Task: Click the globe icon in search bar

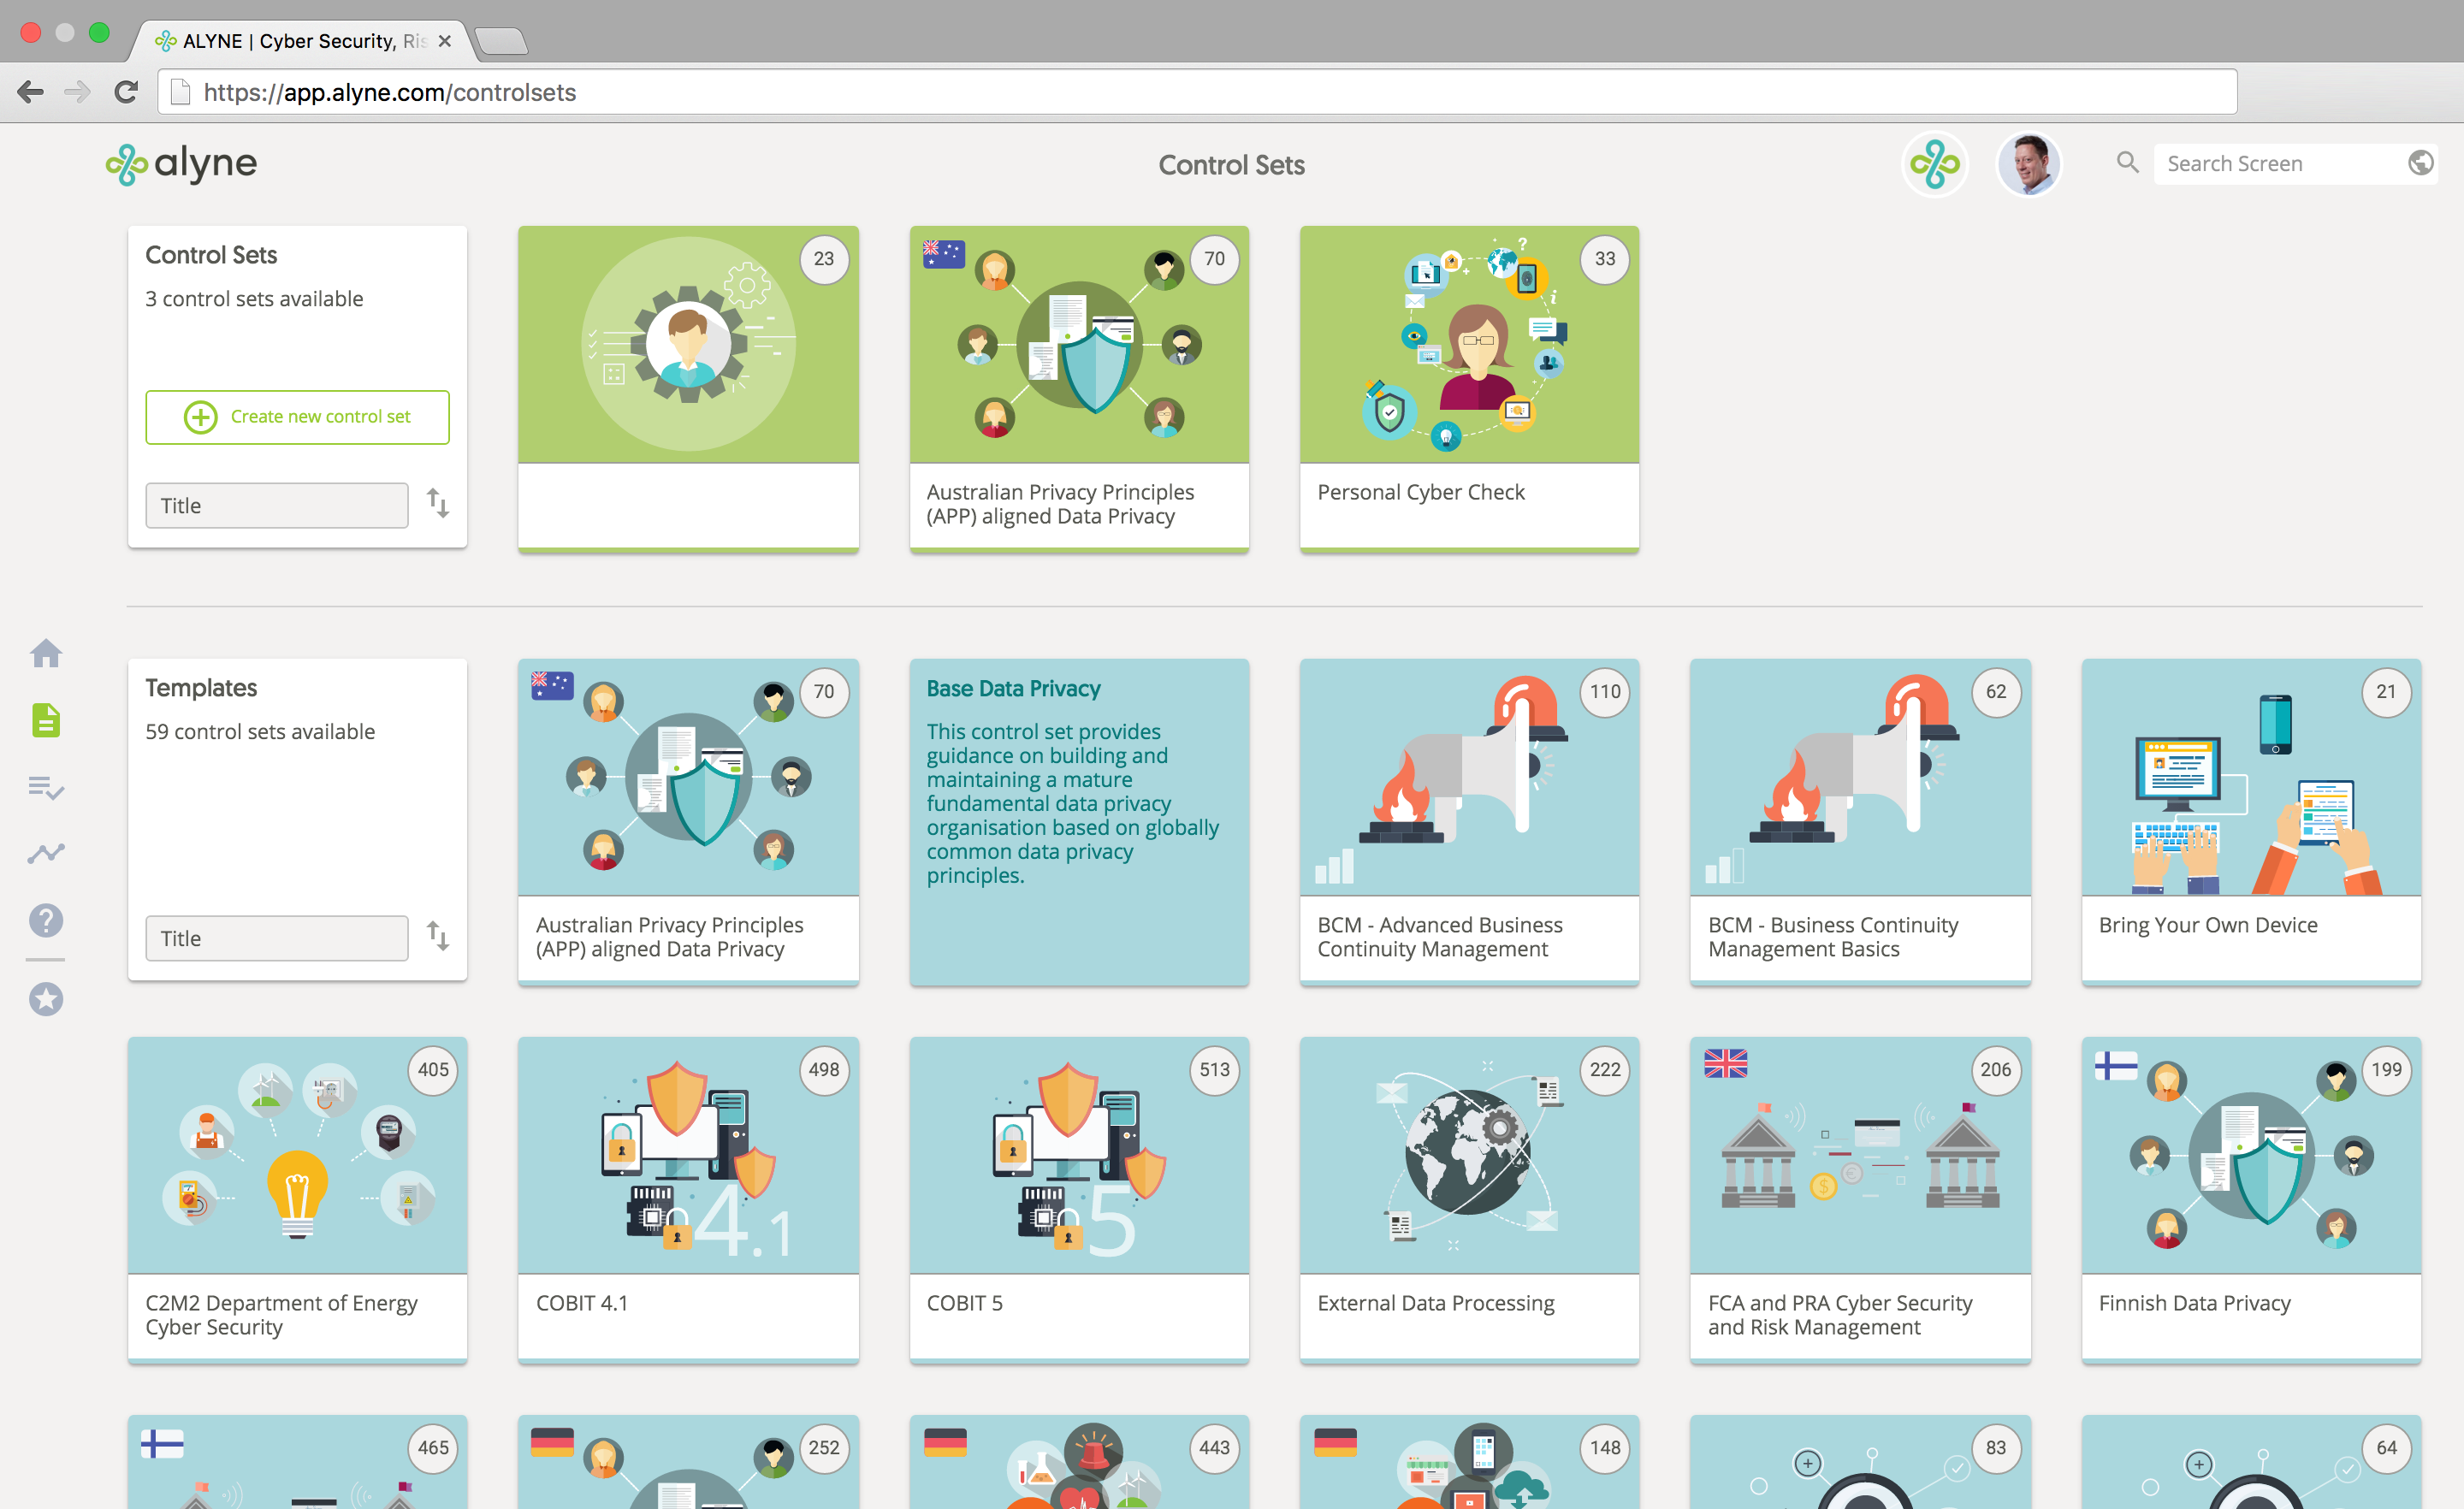Action: (2420, 163)
